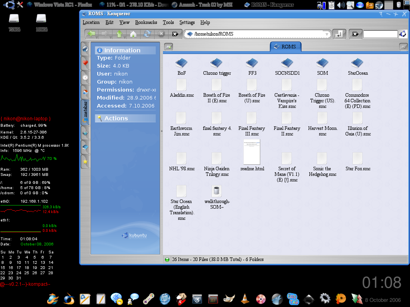Image resolution: width=410 pixels, height=307 pixels.
Task: Select the walkthrough-SOM~ backup file
Action: pyautogui.click(x=217, y=197)
